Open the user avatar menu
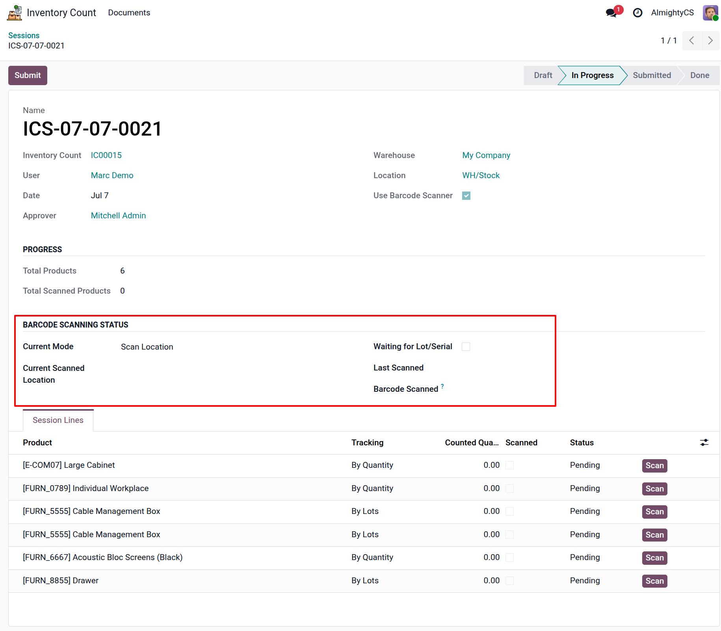The height and width of the screenshot is (631, 721). tap(710, 13)
